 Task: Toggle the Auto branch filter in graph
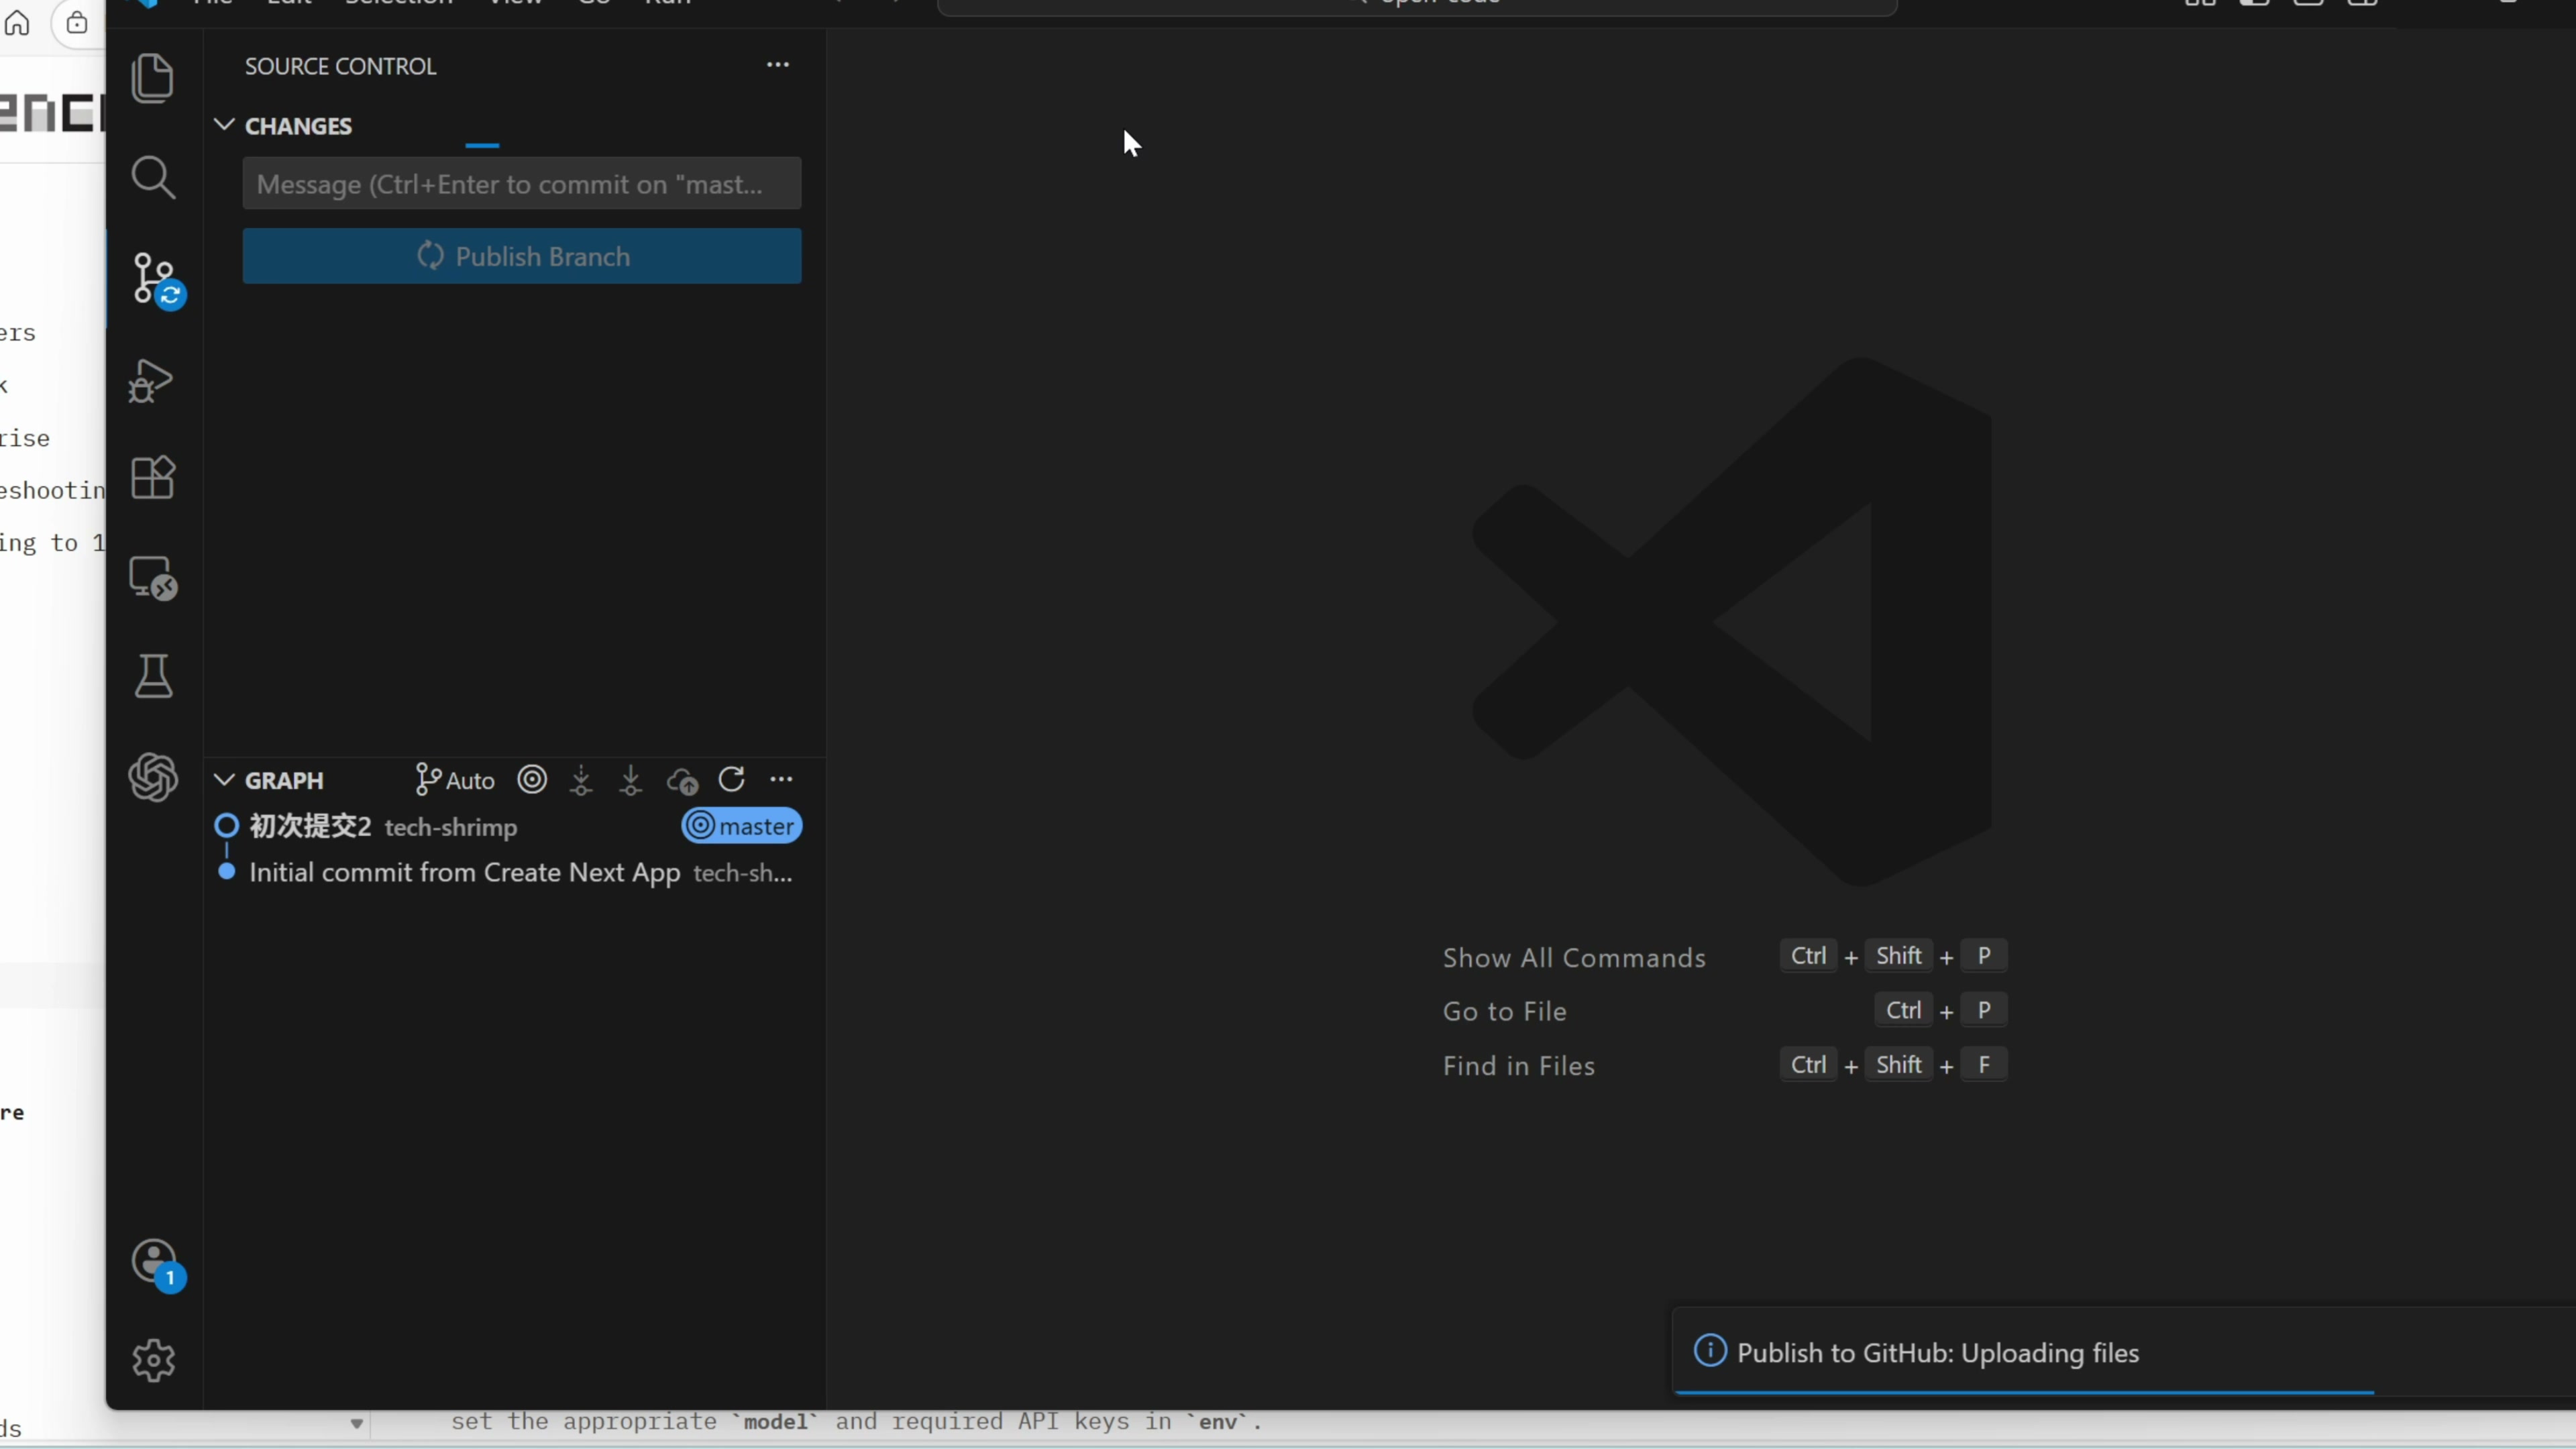coord(455,780)
